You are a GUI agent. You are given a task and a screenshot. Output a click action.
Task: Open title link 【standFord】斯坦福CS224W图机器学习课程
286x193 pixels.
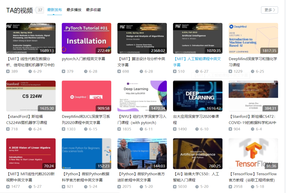pos(27,120)
